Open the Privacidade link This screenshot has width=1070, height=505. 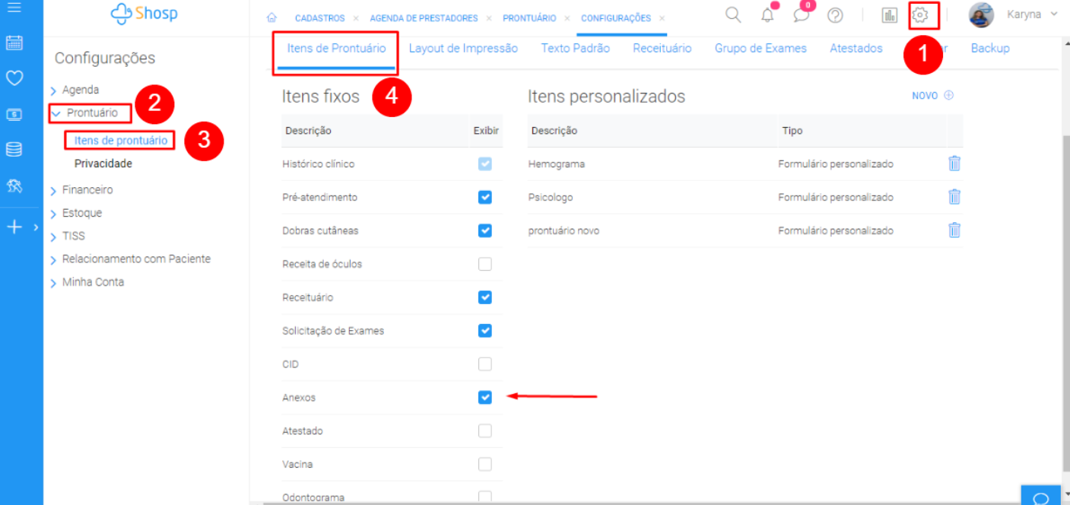pos(103,164)
